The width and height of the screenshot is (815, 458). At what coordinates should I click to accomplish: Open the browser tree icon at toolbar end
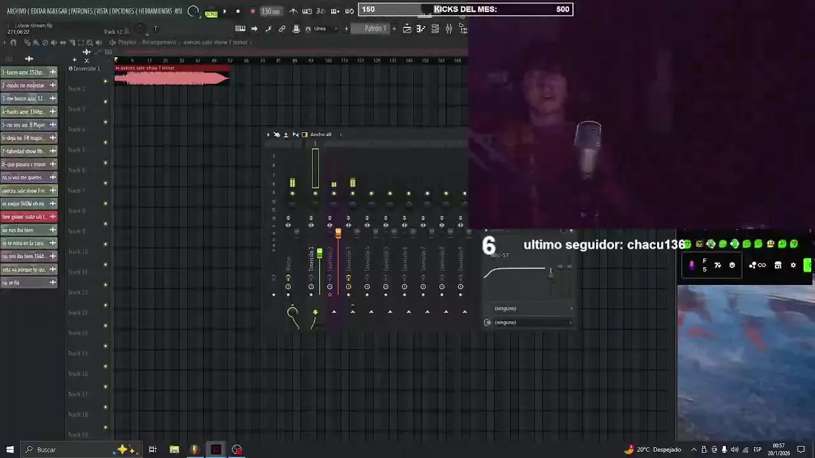pyautogui.click(x=463, y=29)
